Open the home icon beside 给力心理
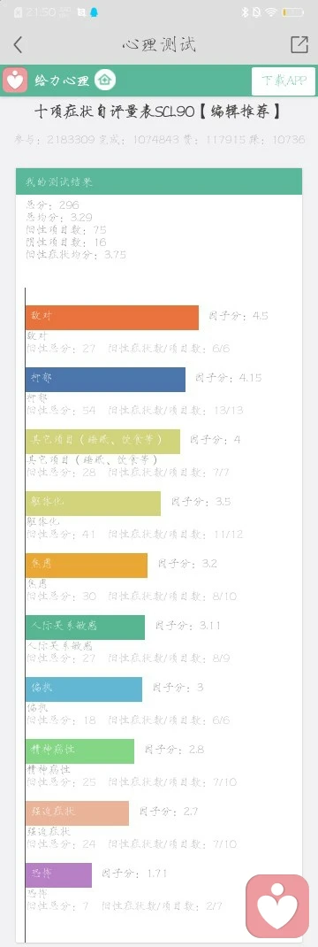 point(105,80)
